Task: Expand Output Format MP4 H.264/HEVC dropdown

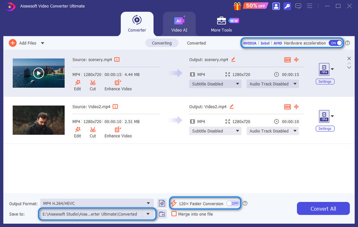Action: click(148, 203)
